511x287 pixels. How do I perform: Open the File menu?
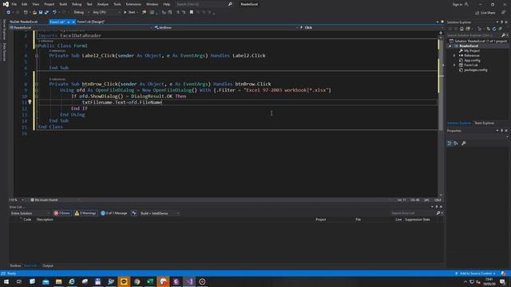14,4
